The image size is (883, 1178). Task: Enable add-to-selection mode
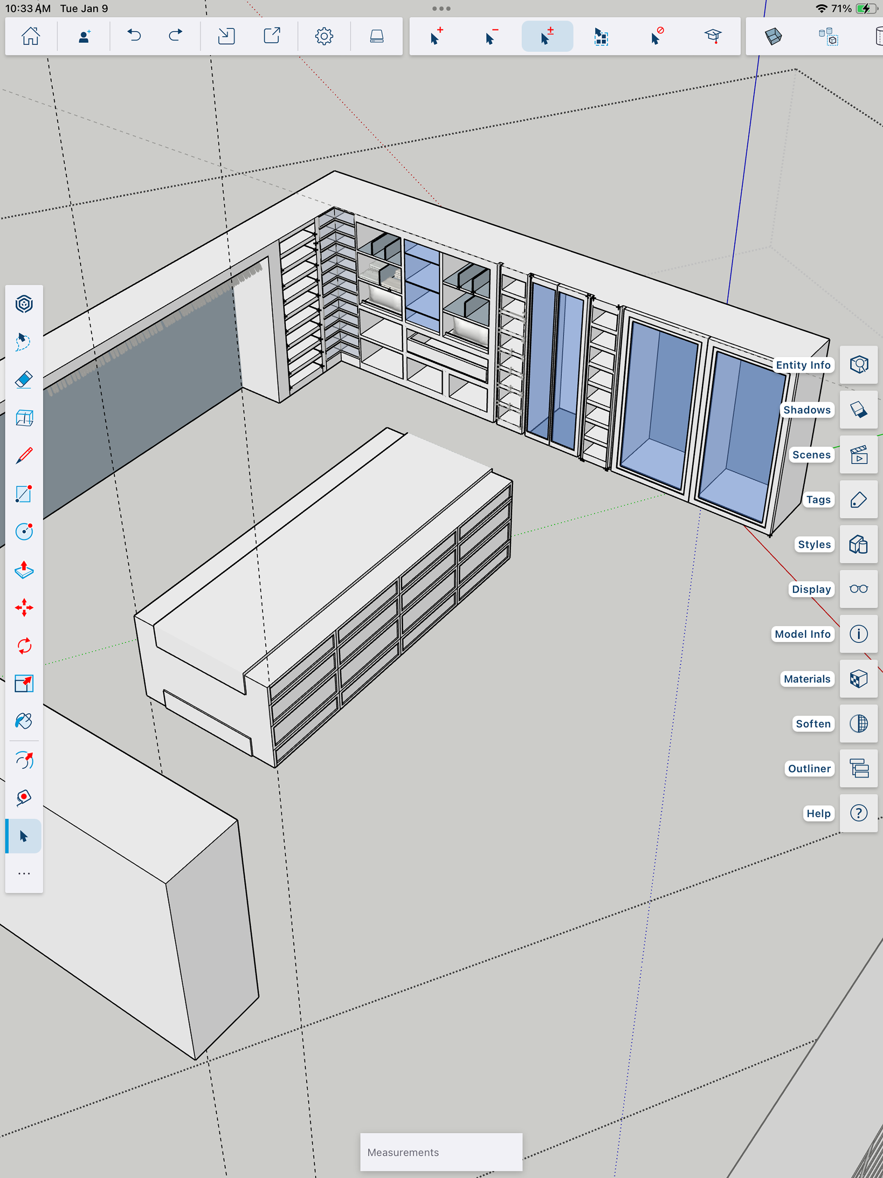[x=437, y=36]
